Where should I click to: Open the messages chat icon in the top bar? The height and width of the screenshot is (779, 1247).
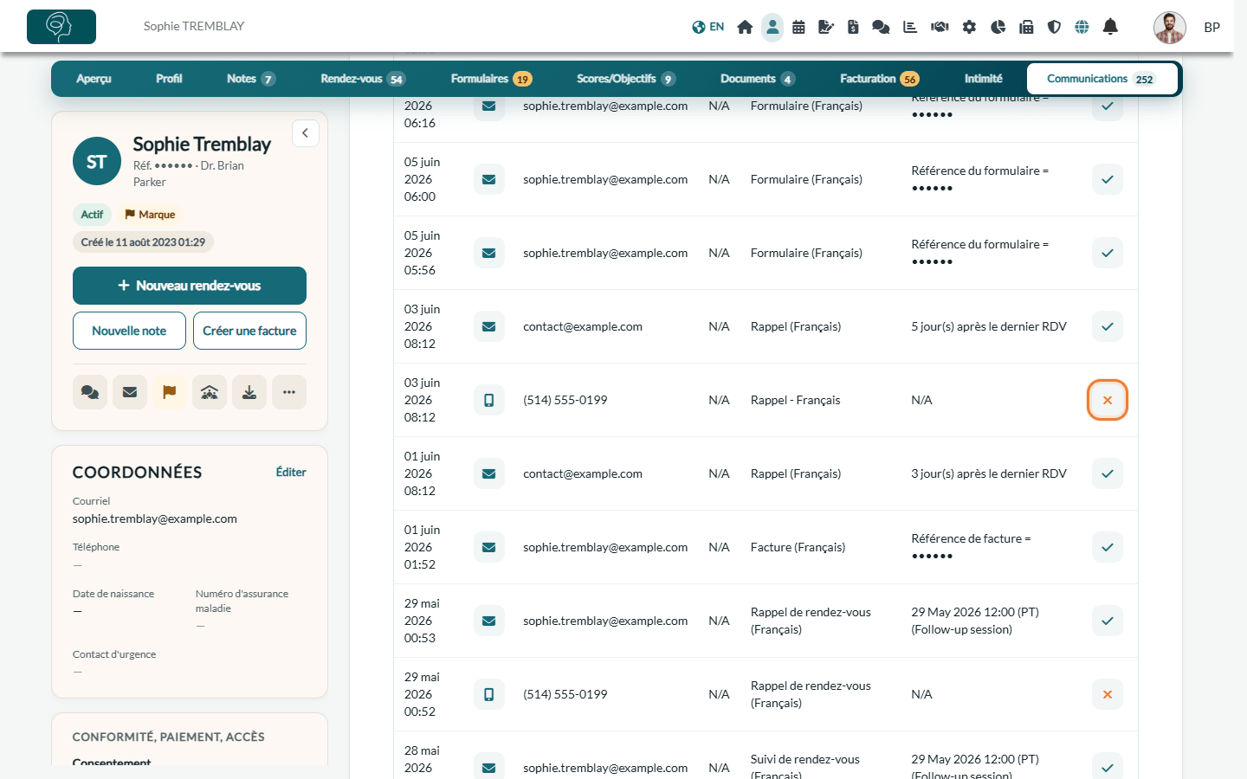(x=881, y=27)
